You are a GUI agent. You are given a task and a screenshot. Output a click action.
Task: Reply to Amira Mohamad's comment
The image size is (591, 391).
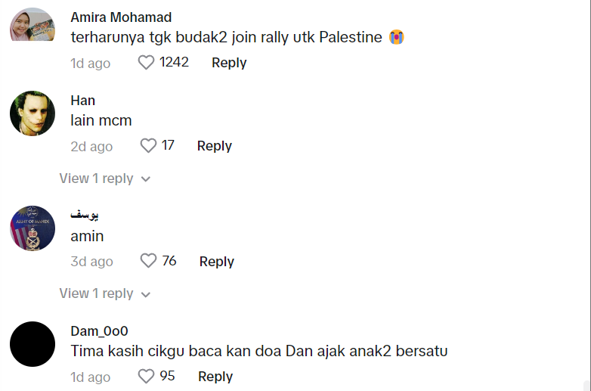click(x=229, y=63)
